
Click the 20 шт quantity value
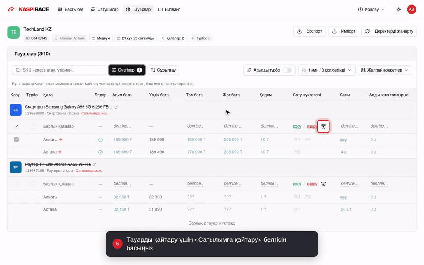(x=346, y=209)
